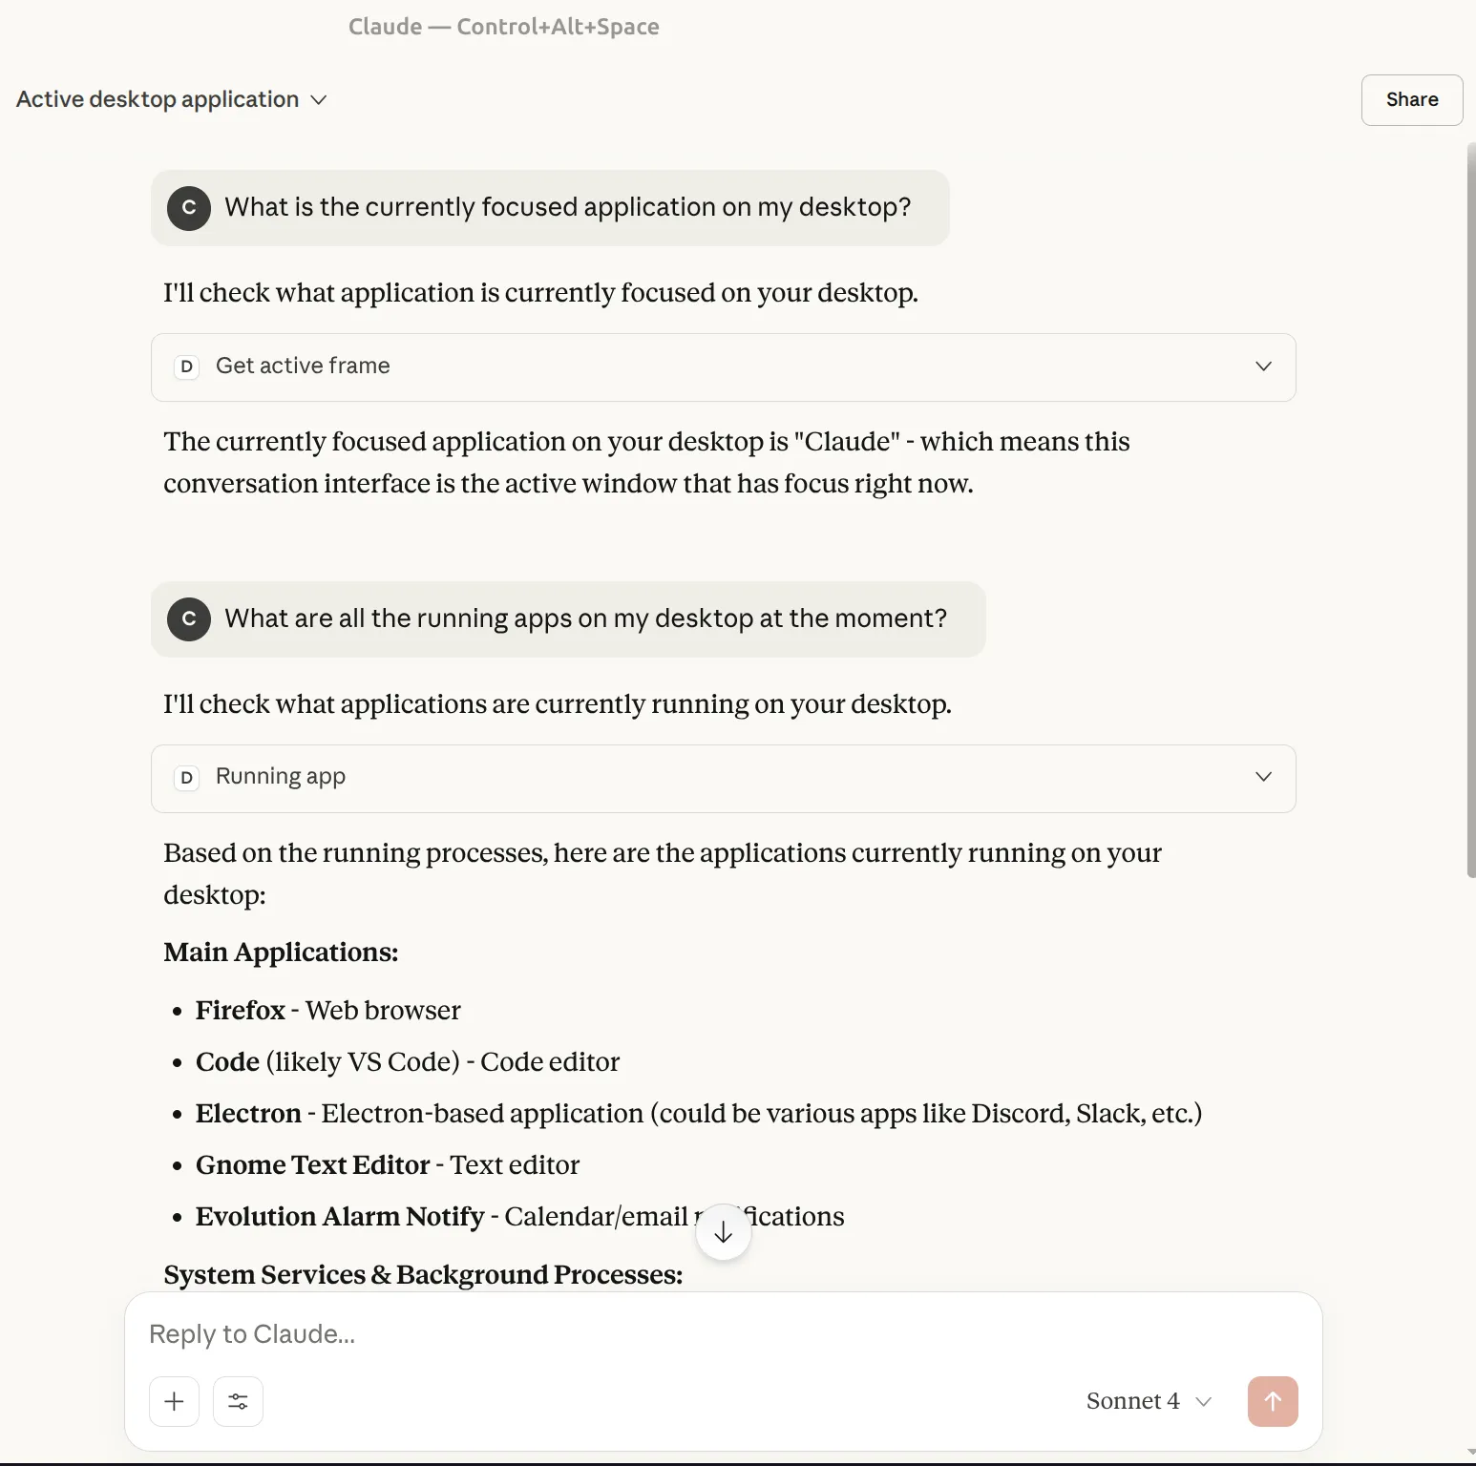Click the Running app tool label
1476x1466 pixels.
point(281,776)
